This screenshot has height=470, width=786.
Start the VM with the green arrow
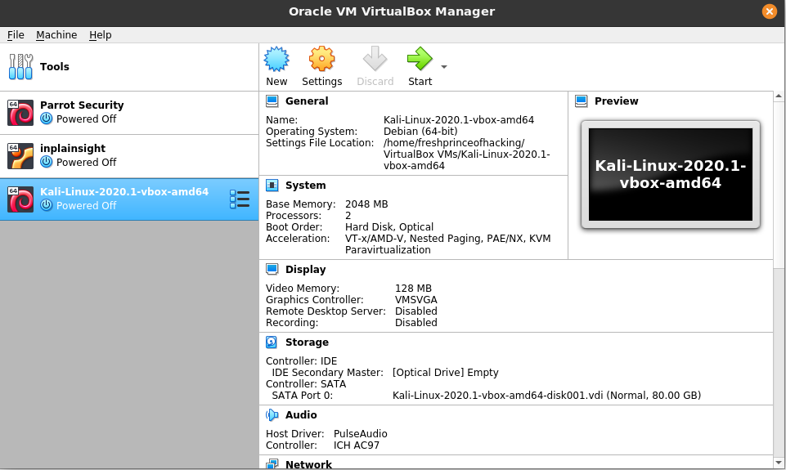[x=420, y=59]
